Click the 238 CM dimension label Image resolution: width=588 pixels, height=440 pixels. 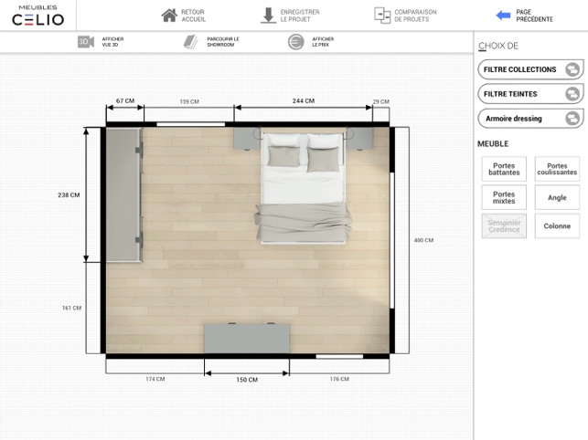coord(69,194)
